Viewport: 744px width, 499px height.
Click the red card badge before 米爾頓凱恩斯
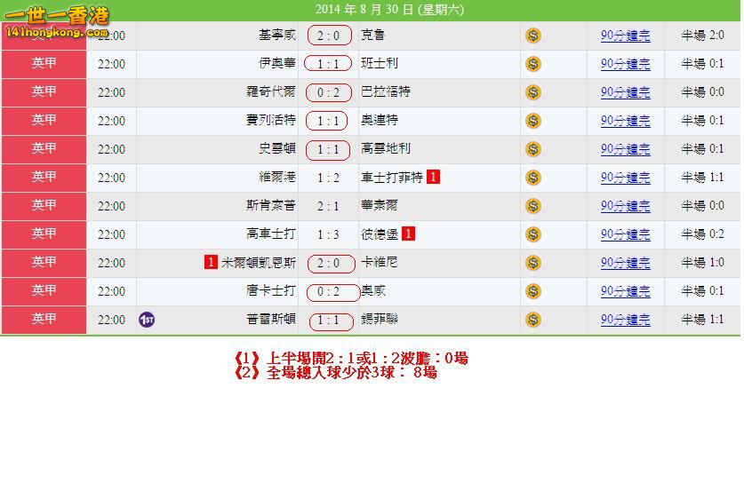(x=211, y=262)
